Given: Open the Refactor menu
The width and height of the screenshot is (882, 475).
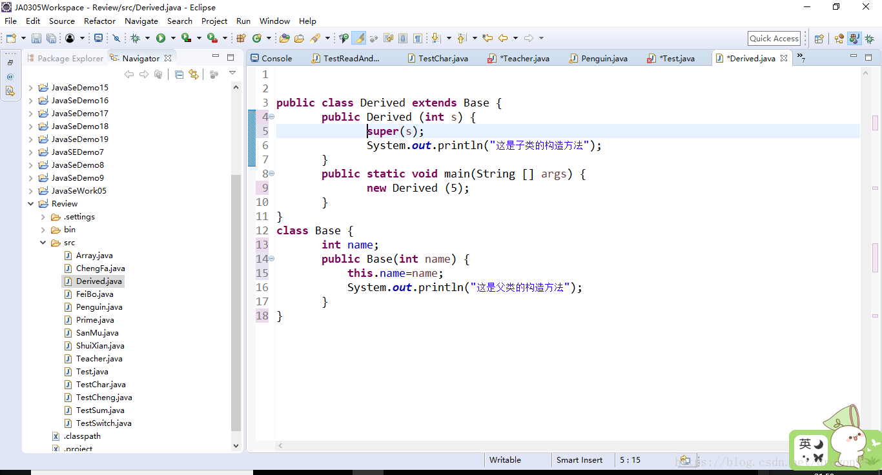Looking at the screenshot, I should (100, 21).
